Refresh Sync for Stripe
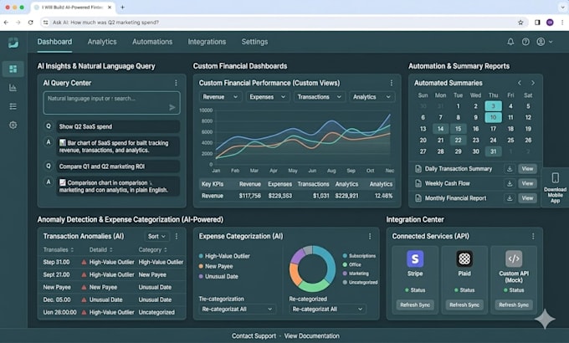569x343 pixels. (415, 305)
